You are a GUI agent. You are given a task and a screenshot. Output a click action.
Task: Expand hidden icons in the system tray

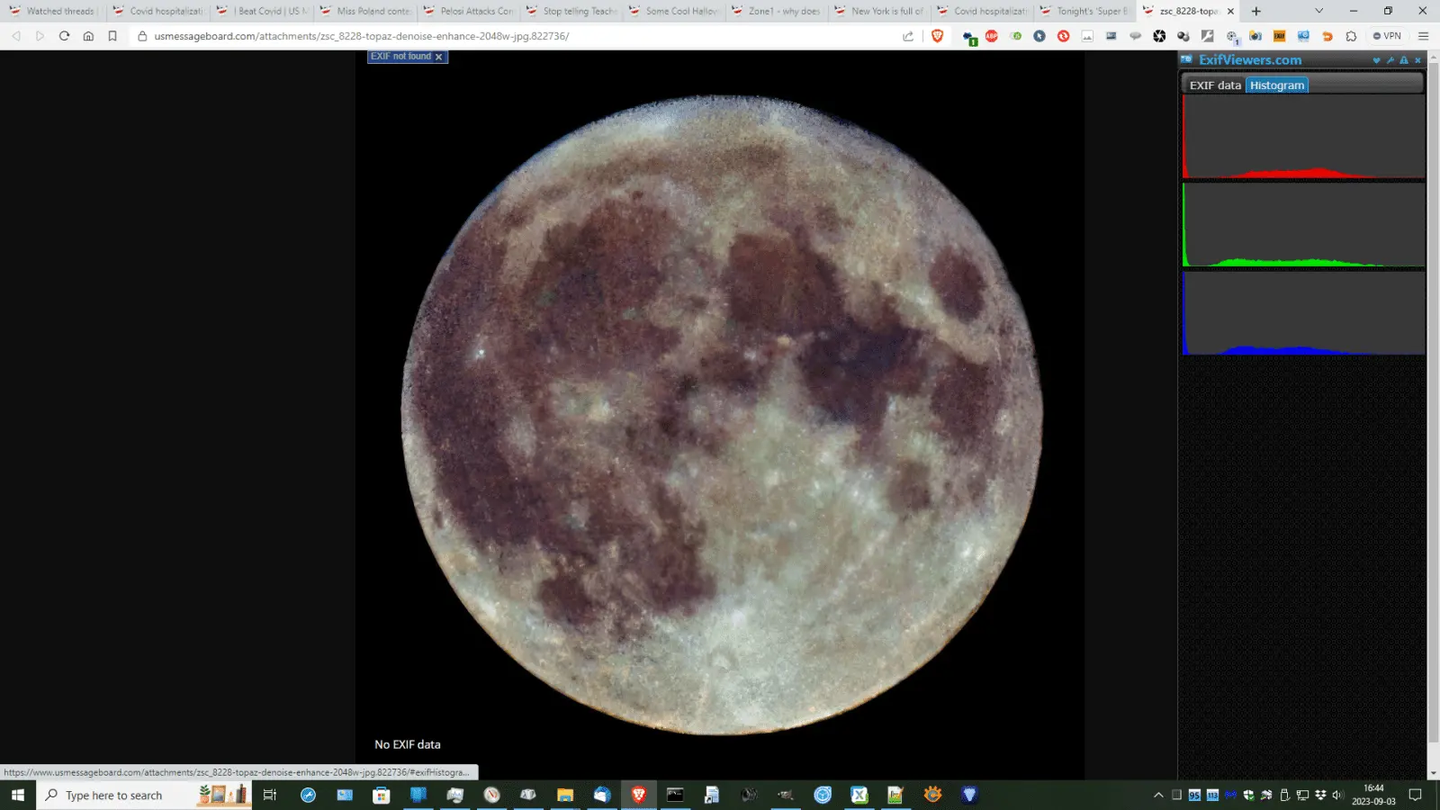[1158, 795]
